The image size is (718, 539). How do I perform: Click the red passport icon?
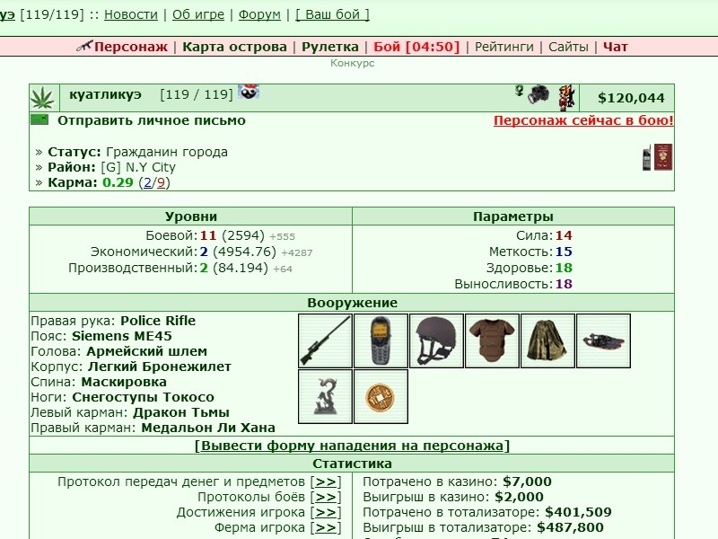pyautogui.click(x=663, y=157)
